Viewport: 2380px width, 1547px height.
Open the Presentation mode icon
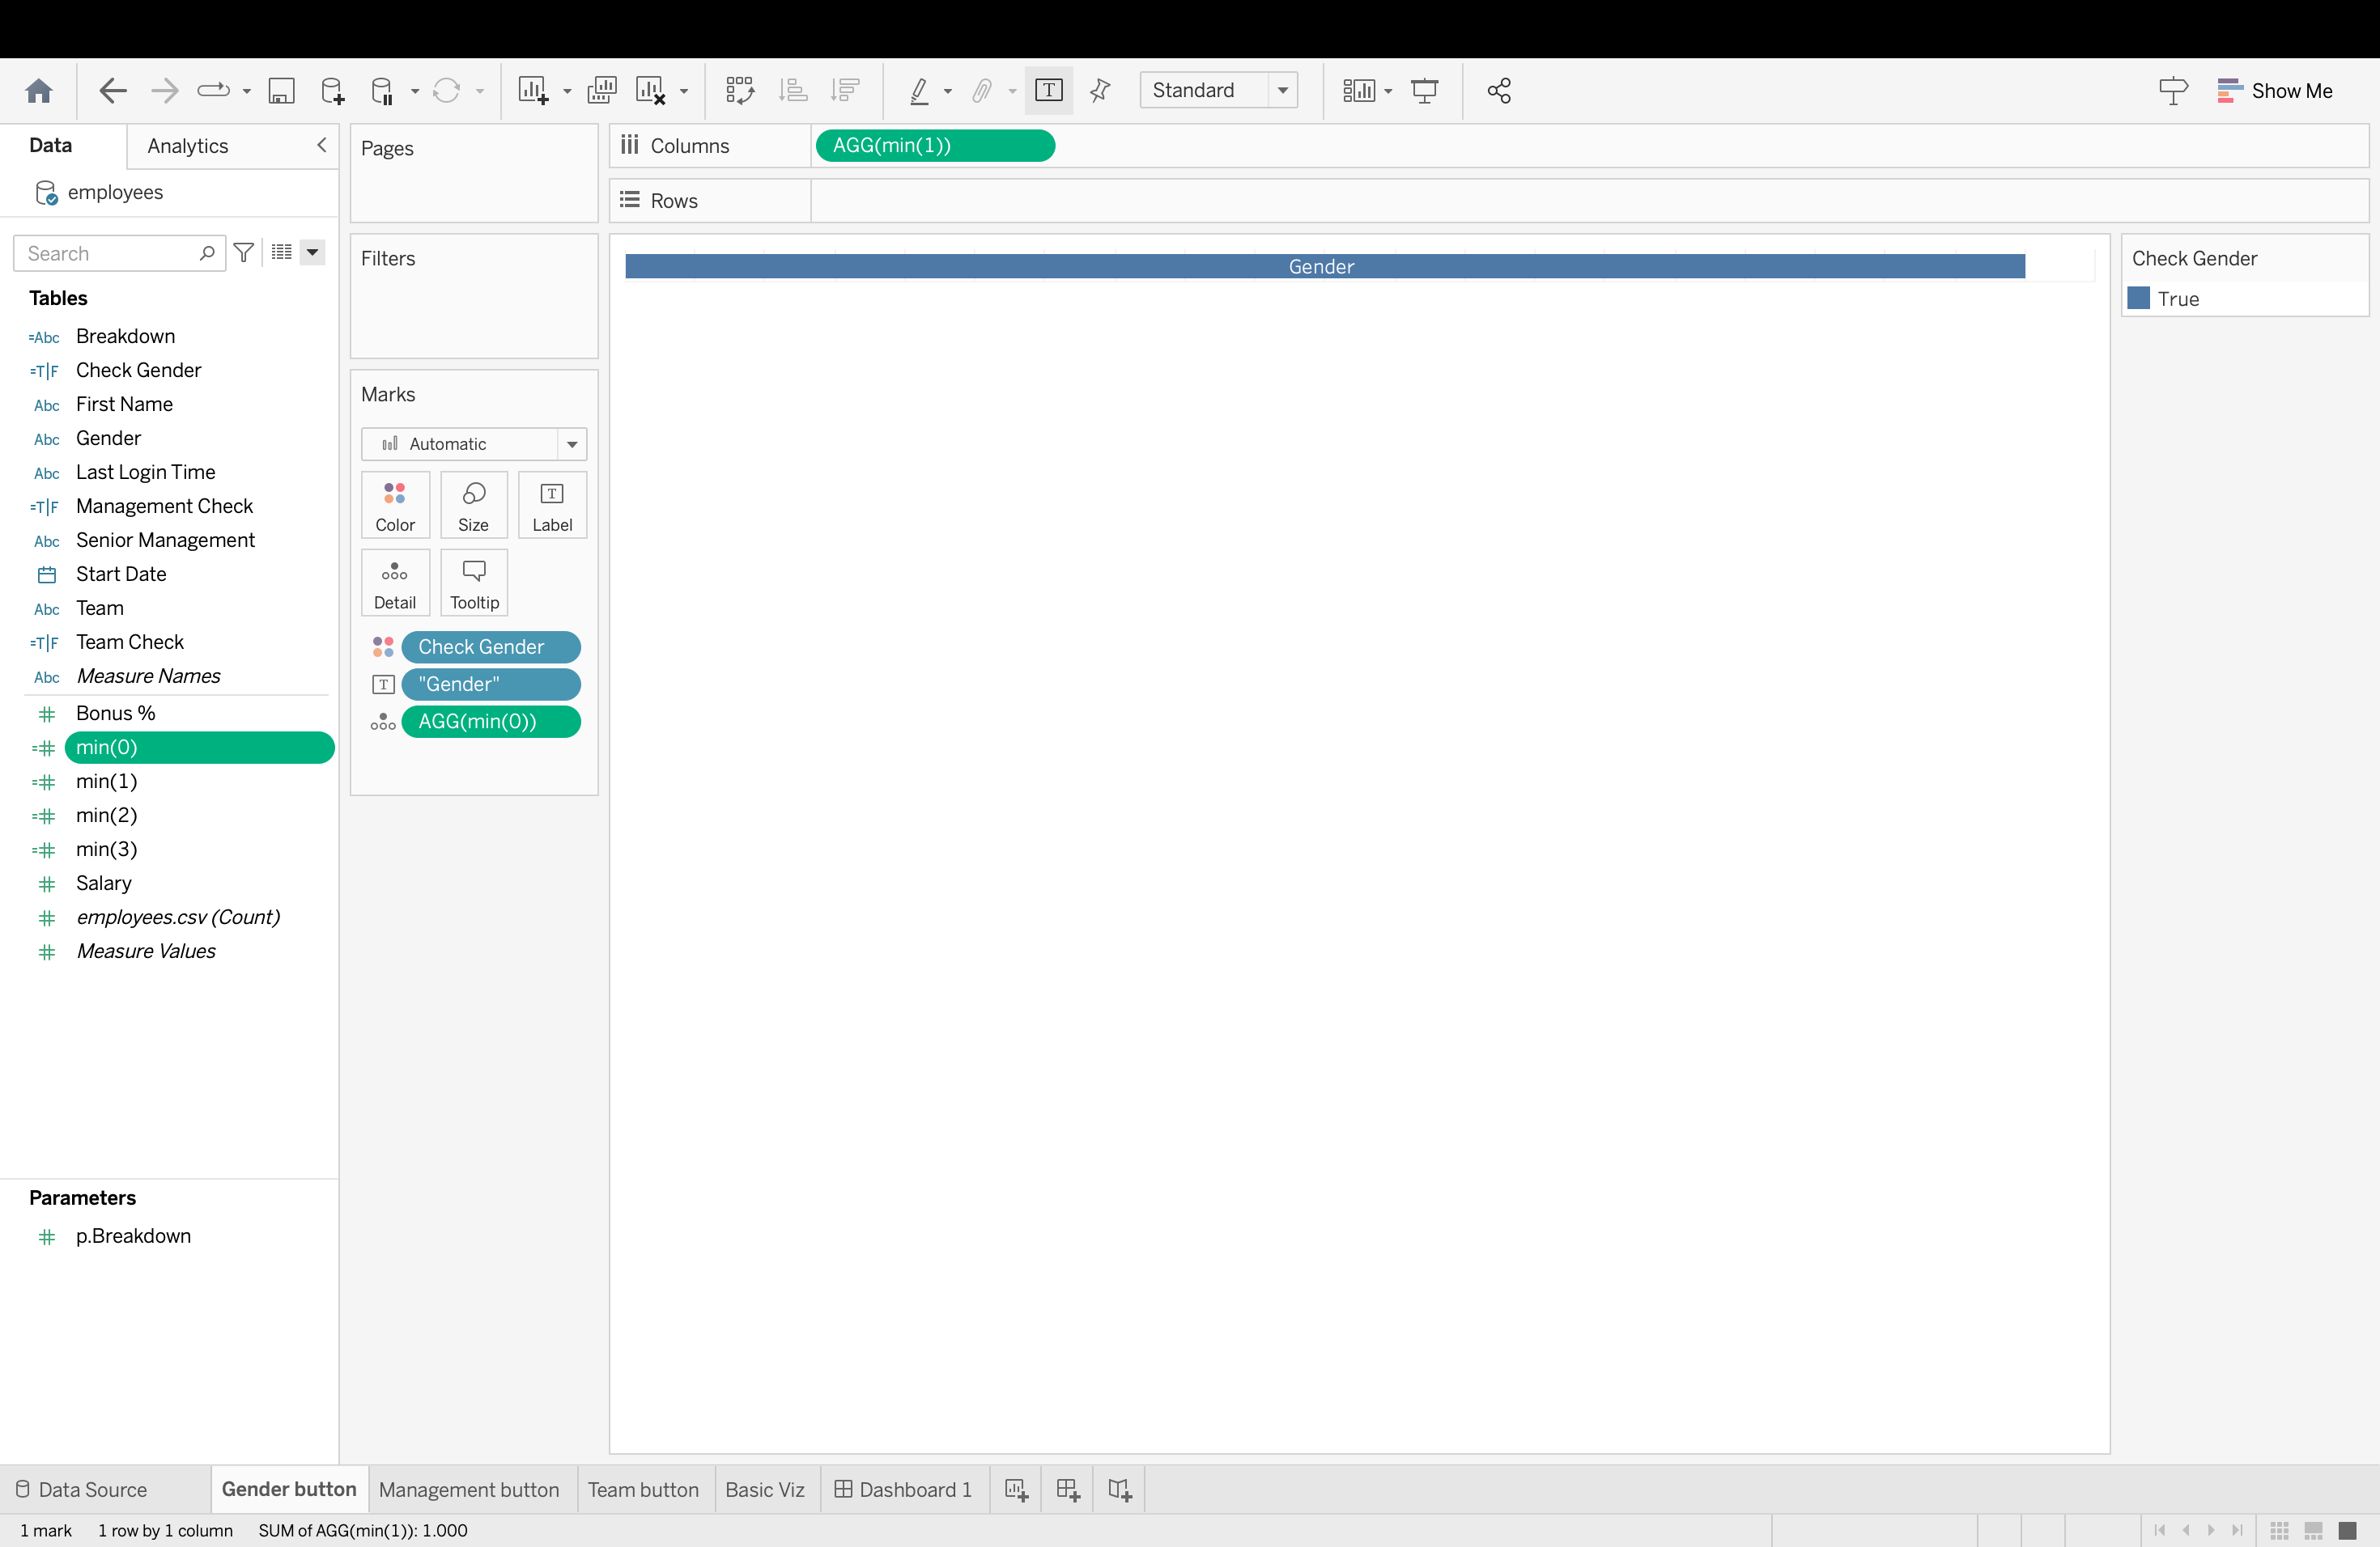point(1424,91)
